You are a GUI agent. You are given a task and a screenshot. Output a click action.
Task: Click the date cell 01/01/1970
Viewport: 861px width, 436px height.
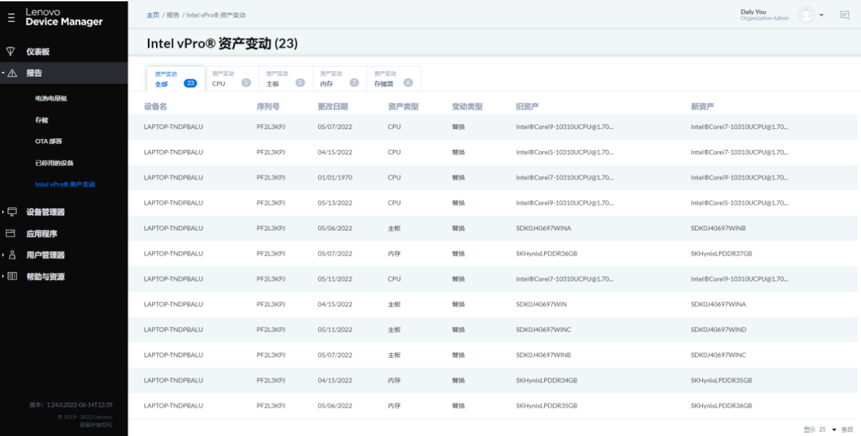pos(334,178)
